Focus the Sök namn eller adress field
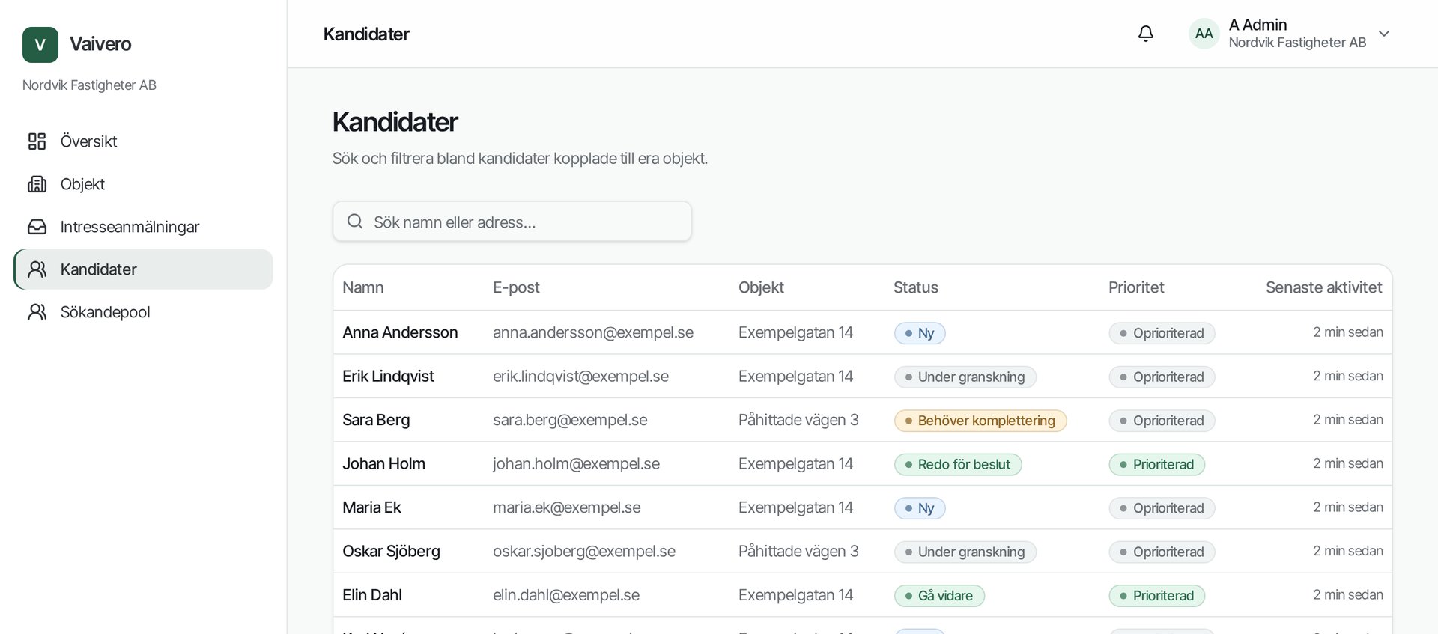Image resolution: width=1438 pixels, height=634 pixels. (x=512, y=222)
